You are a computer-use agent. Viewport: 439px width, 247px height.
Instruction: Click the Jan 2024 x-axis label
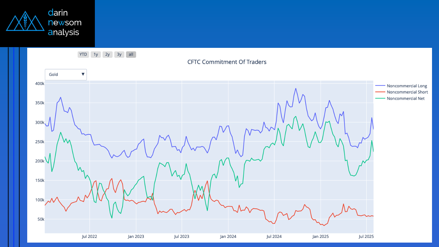click(x=228, y=237)
